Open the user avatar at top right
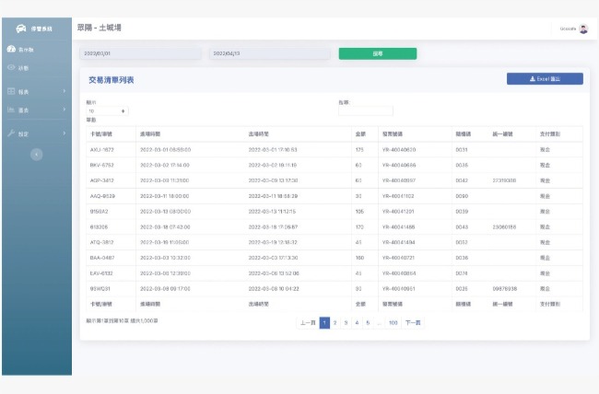This screenshot has height=394, width=599. pos(583,29)
